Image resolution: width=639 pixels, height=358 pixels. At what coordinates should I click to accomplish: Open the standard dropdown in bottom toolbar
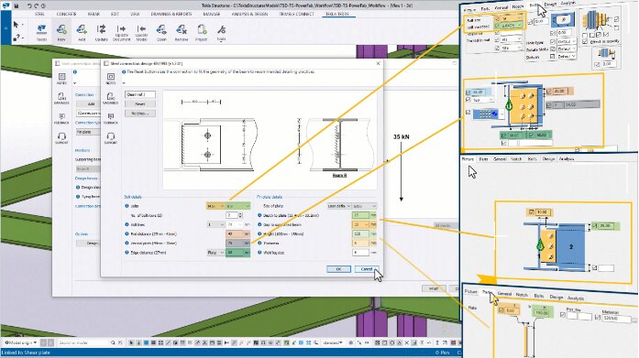coord(332,343)
